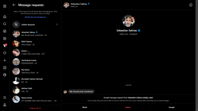The image size is (198, 111).
Task: Select Nancy verma's message request
Action: coord(35,99)
